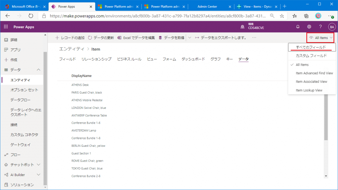Click データを取得 in the toolbar
338x190 pixels.
(x=172, y=38)
